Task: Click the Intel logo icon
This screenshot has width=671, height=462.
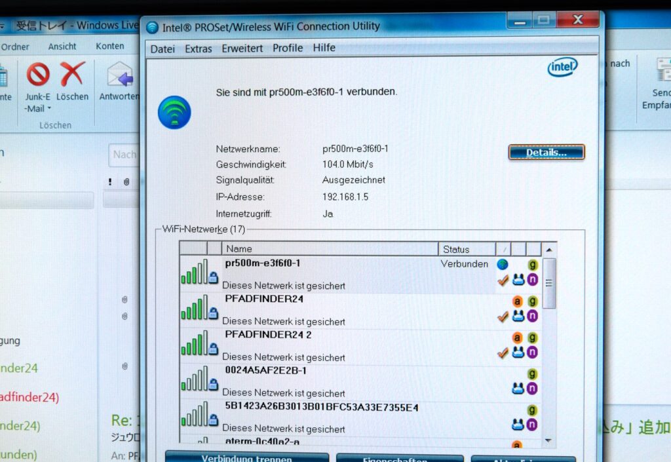Action: coord(562,67)
